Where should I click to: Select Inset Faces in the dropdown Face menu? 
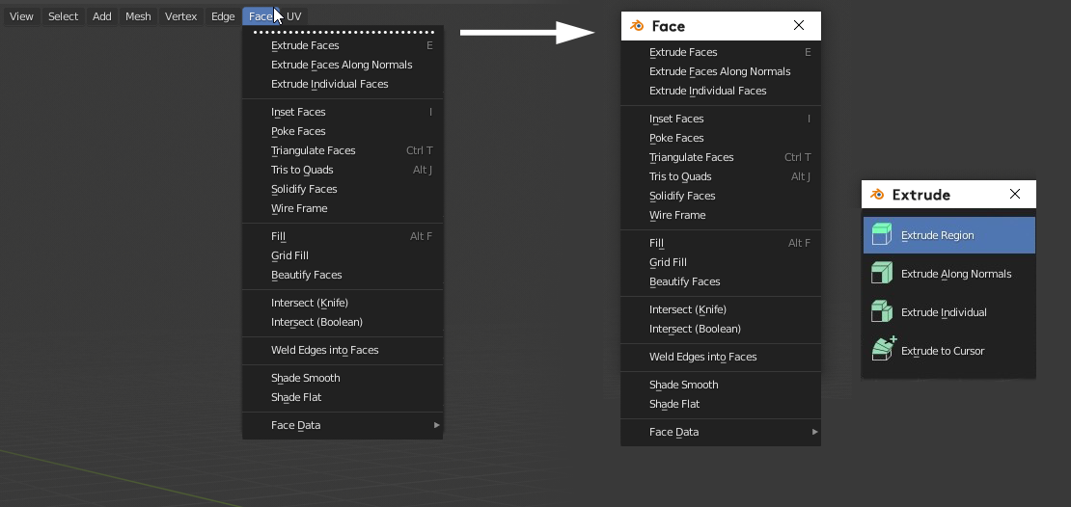[343, 112]
